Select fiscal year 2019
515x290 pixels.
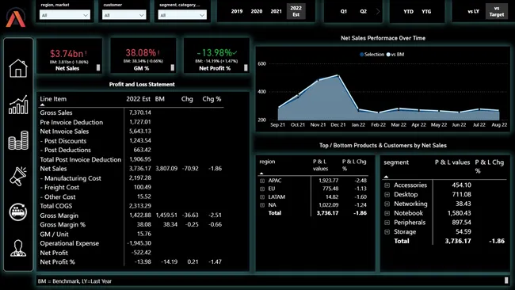237,12
